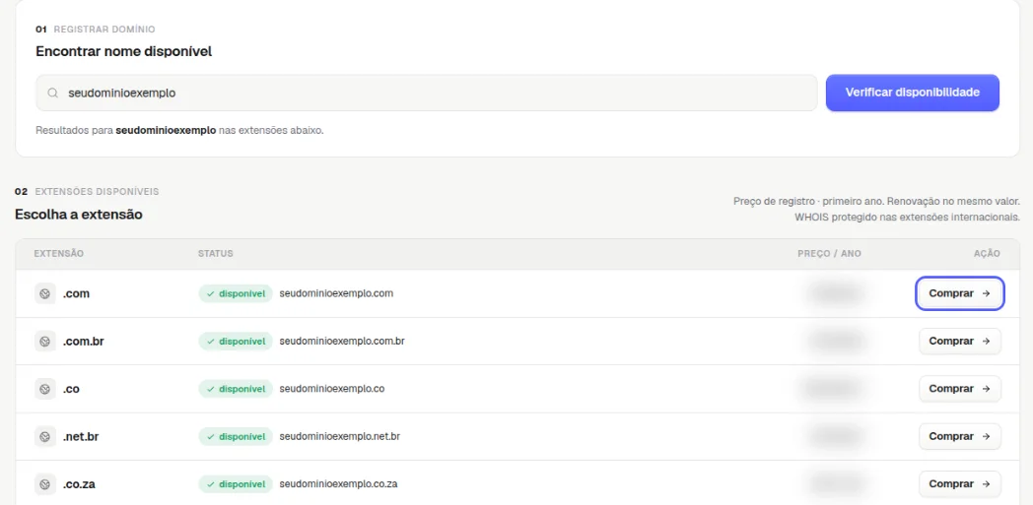
Task: Click the disponível badge for seudominioexemplo.com.br
Action: (236, 342)
